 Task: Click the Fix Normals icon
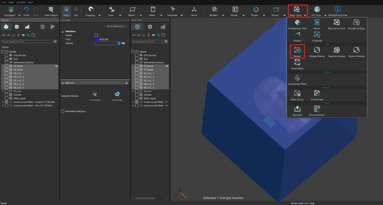[x=317, y=94]
